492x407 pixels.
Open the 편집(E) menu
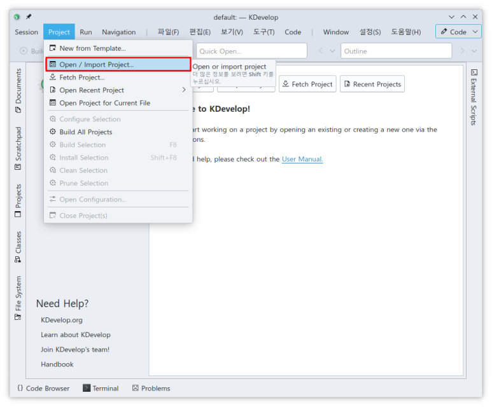click(x=200, y=32)
